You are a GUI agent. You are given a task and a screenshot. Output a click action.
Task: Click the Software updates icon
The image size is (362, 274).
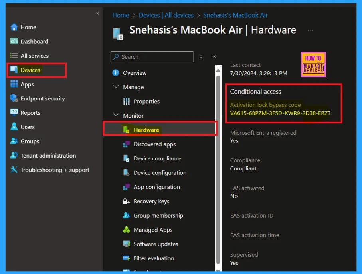click(126, 244)
